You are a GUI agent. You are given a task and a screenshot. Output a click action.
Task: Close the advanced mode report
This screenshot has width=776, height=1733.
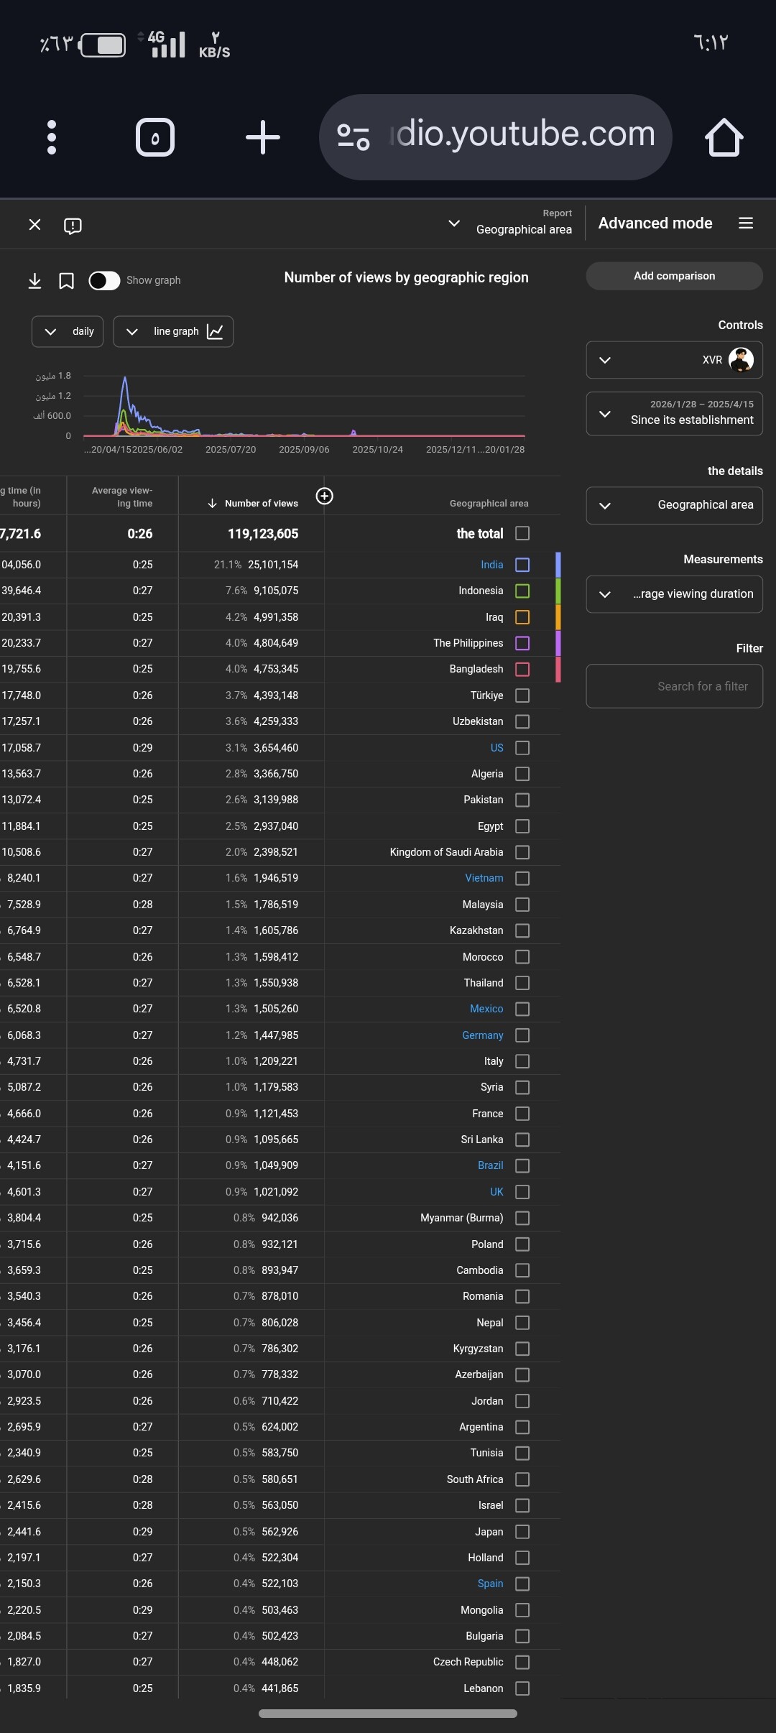click(x=34, y=225)
